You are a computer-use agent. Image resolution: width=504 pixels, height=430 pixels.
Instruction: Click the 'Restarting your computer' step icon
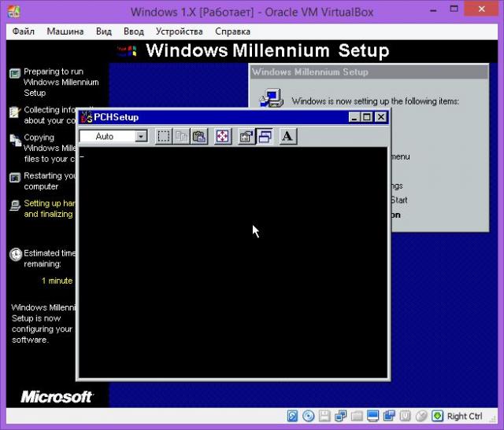pos(15,178)
